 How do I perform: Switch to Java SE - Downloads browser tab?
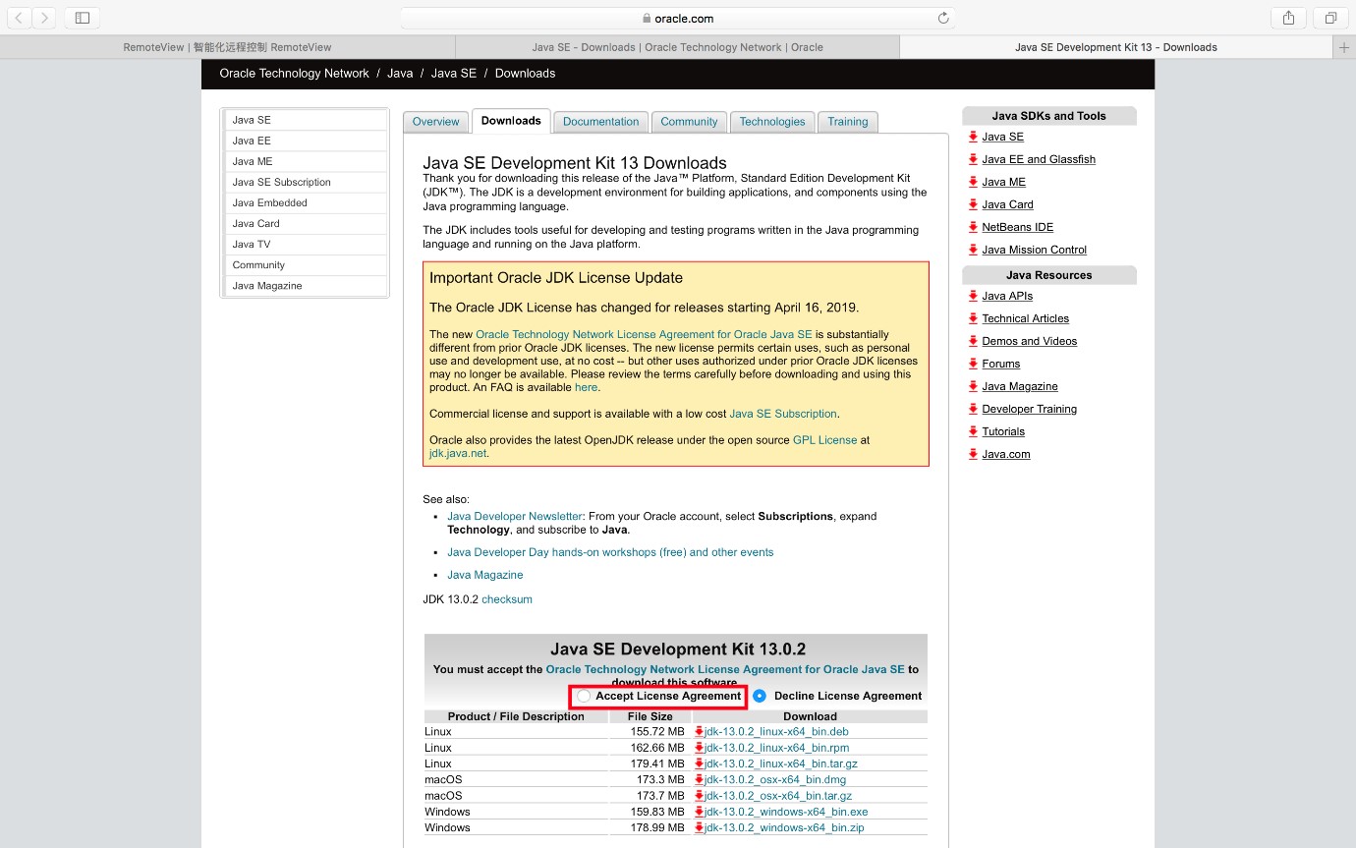pos(677,47)
